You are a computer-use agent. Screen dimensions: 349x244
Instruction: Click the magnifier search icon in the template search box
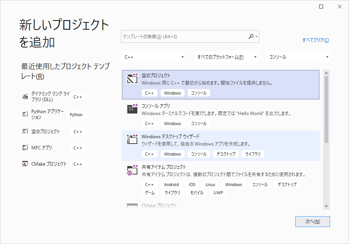[251, 37]
